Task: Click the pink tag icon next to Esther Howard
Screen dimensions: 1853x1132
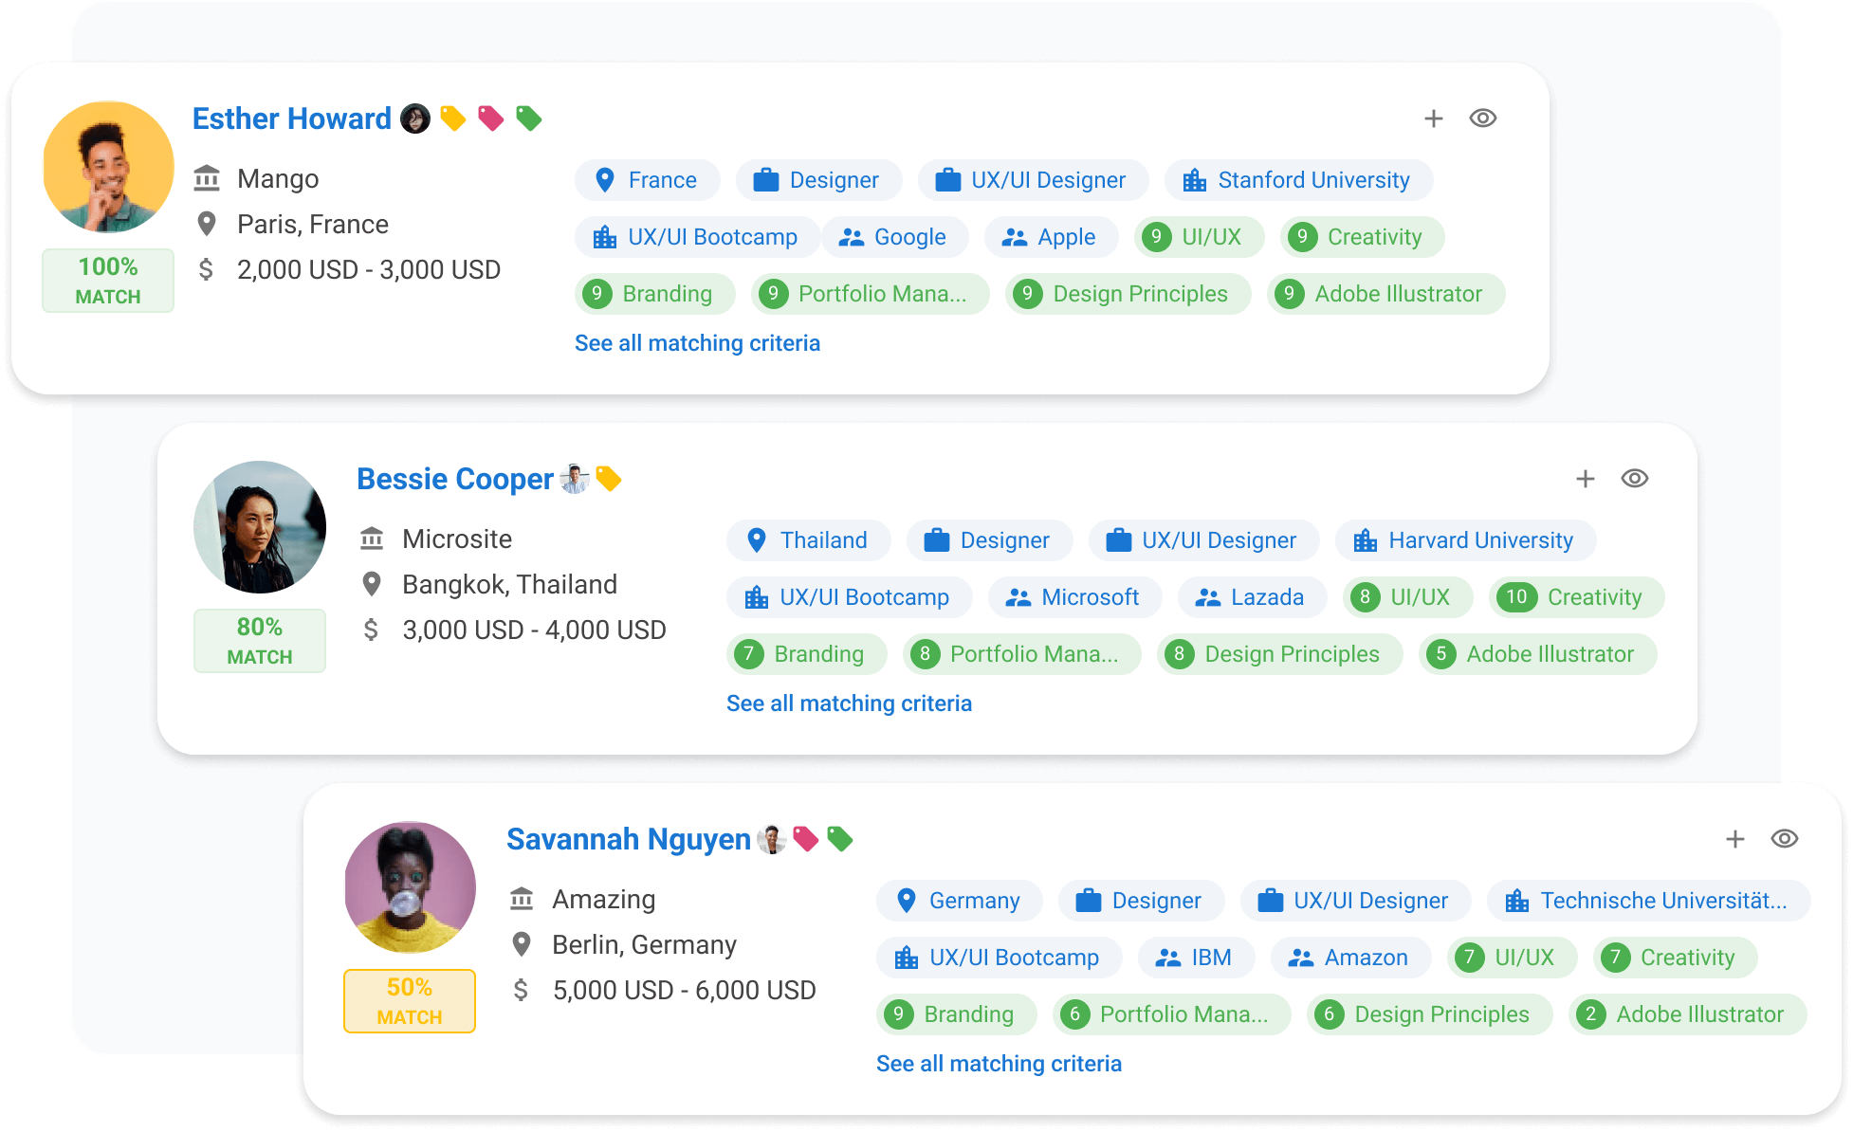Action: (490, 119)
